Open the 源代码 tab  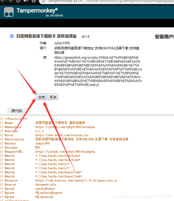17,111
